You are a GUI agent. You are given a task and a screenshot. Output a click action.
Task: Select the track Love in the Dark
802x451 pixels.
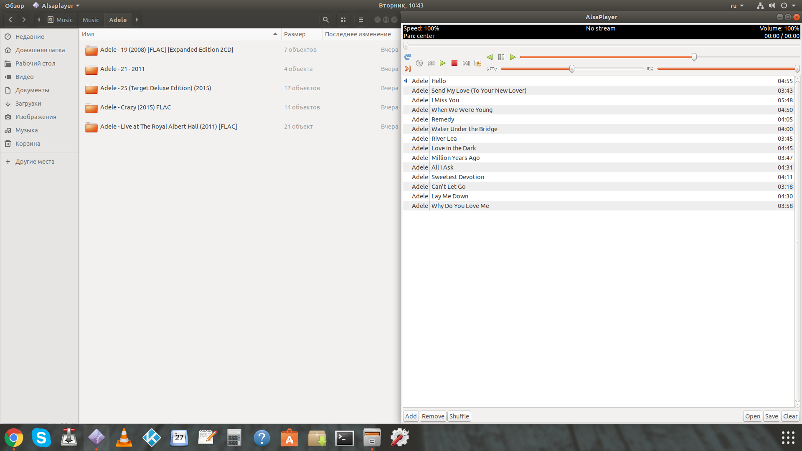(x=598, y=148)
